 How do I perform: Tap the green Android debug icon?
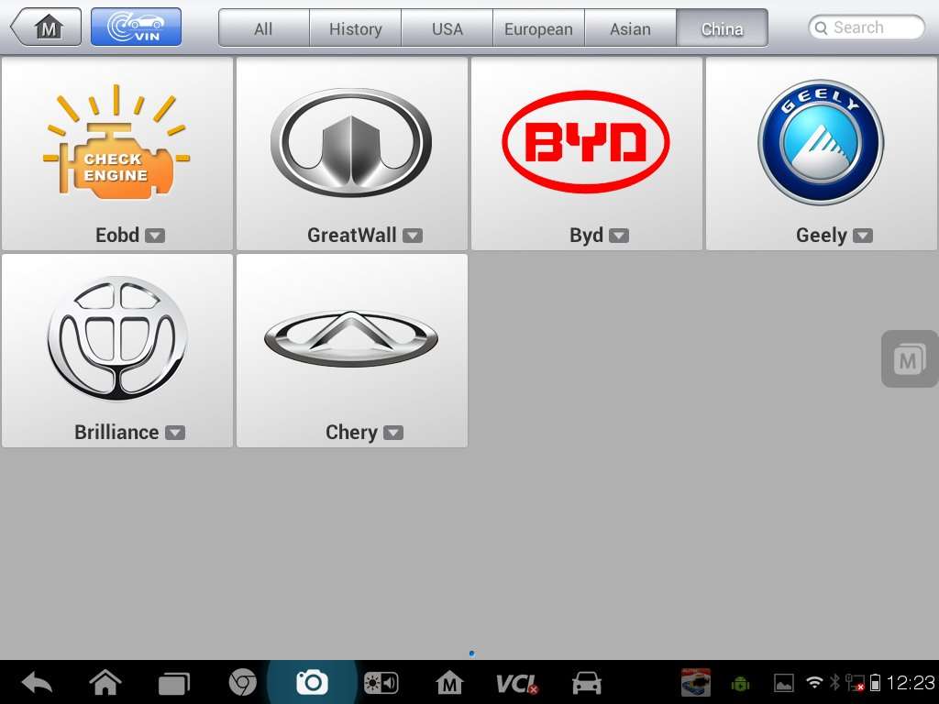tap(741, 683)
